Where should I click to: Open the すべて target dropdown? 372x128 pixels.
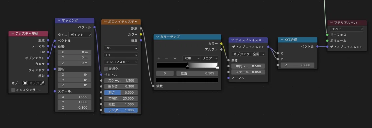(x=347, y=29)
